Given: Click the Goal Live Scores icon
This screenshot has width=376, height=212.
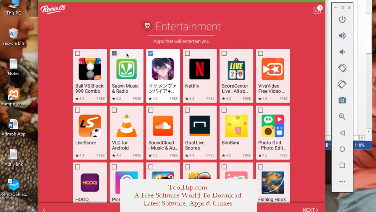Looking at the screenshot, I should pyautogui.click(x=199, y=126).
